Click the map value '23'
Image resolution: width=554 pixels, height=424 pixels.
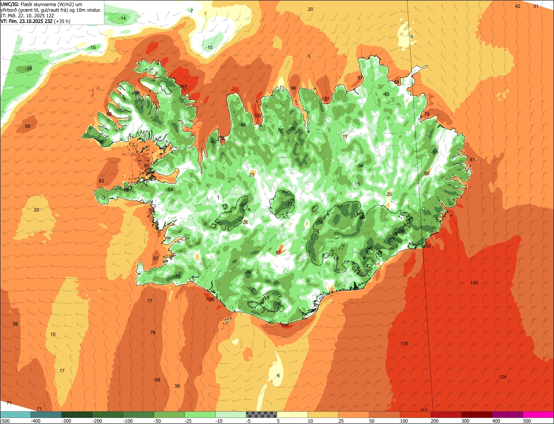point(251,175)
